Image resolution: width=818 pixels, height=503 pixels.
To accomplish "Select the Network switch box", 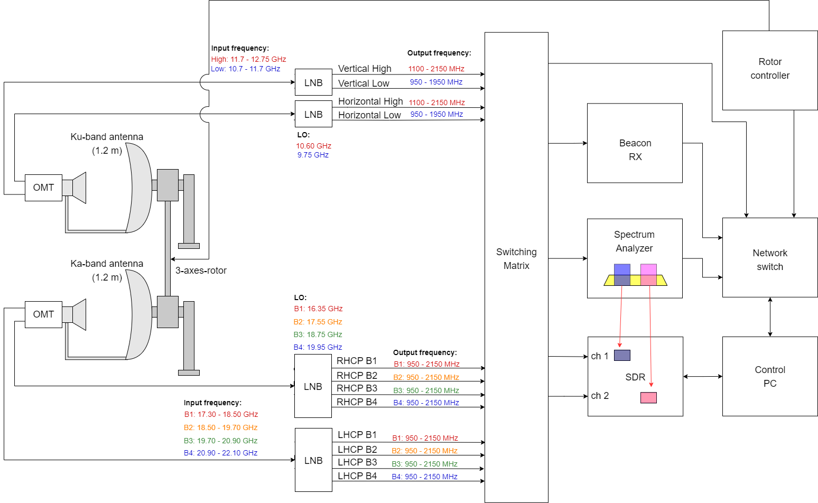I will pyautogui.click(x=770, y=257).
